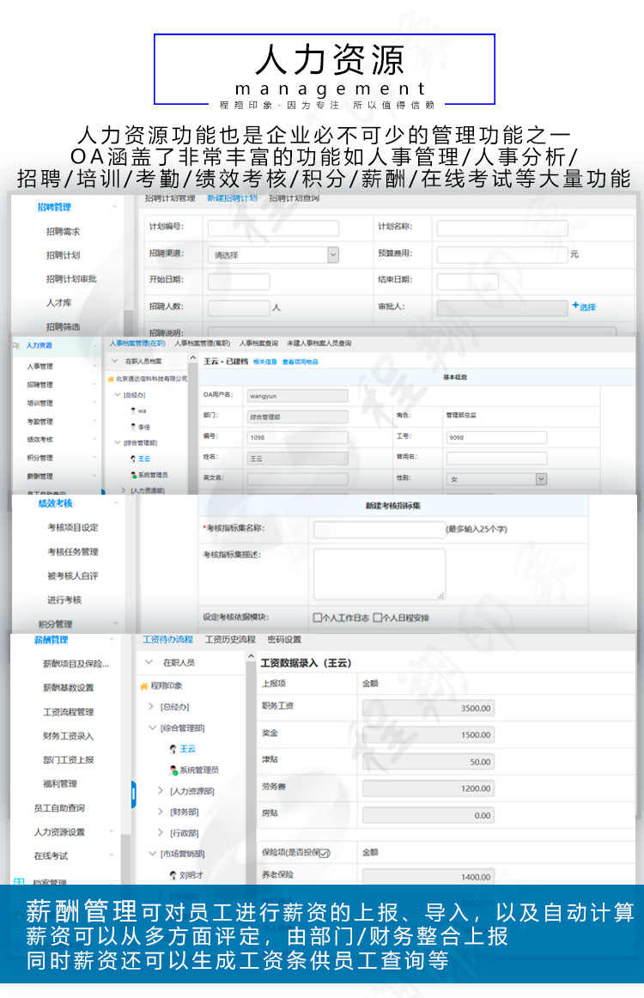Expand the 在线考试 sidebar section
Image resolution: width=644 pixels, height=998 pixels.
coord(112,855)
